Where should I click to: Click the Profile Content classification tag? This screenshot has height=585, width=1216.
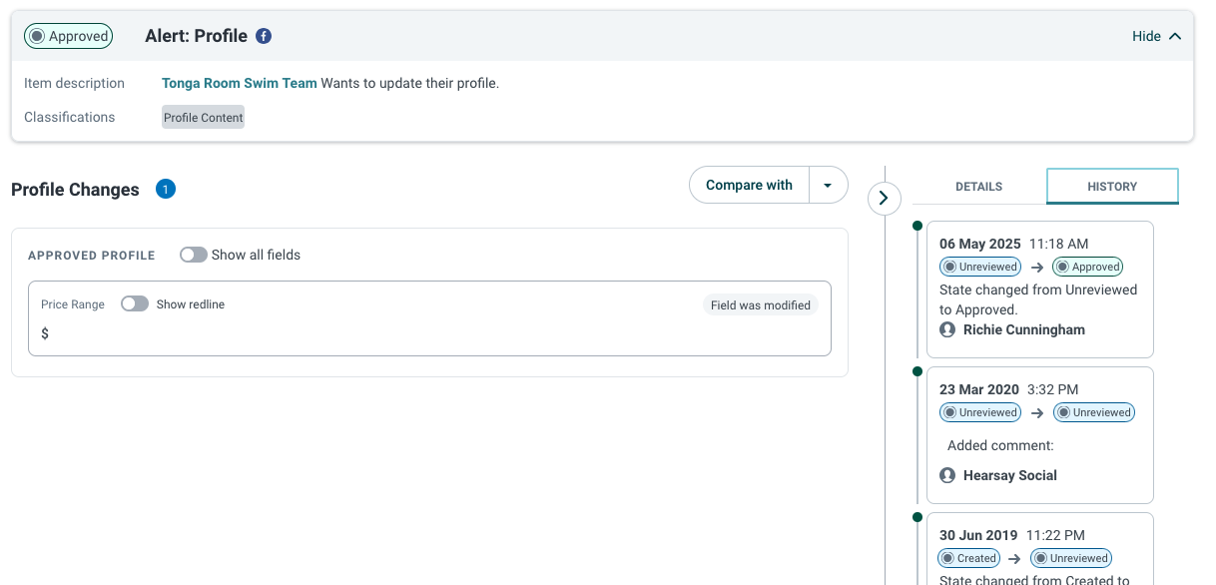(204, 117)
